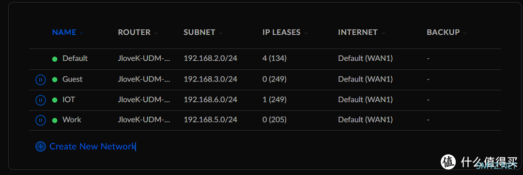Select the Guest network name

[72, 80]
